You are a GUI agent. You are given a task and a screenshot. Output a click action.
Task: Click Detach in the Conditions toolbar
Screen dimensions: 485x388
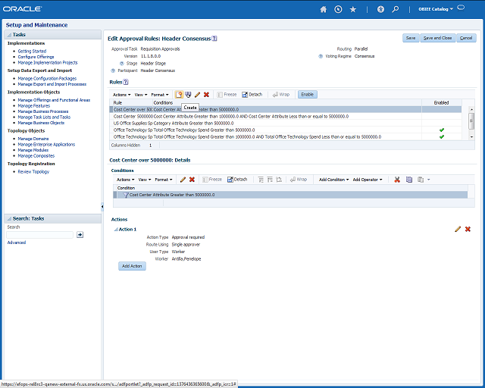click(x=237, y=180)
